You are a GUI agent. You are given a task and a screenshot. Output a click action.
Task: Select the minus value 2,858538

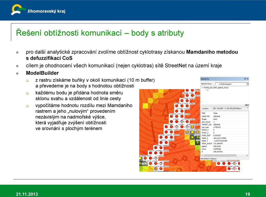coord(217,149)
